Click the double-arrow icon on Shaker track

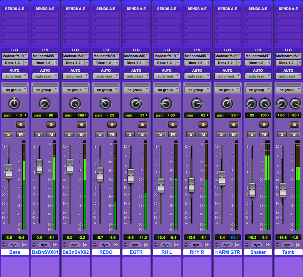coord(268,245)
